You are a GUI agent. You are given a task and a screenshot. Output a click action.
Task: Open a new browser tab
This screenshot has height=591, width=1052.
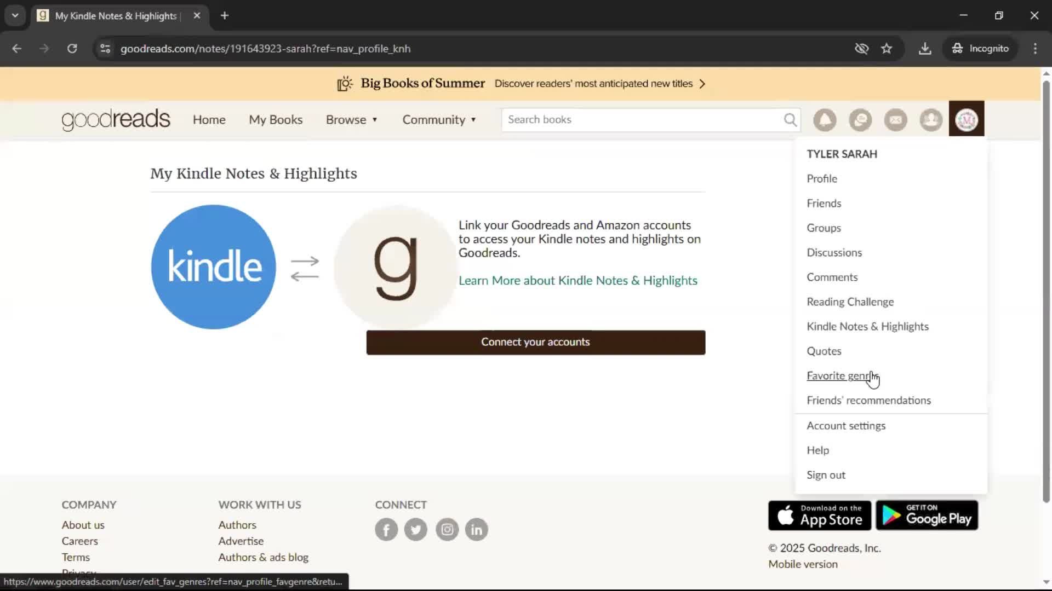(225, 15)
